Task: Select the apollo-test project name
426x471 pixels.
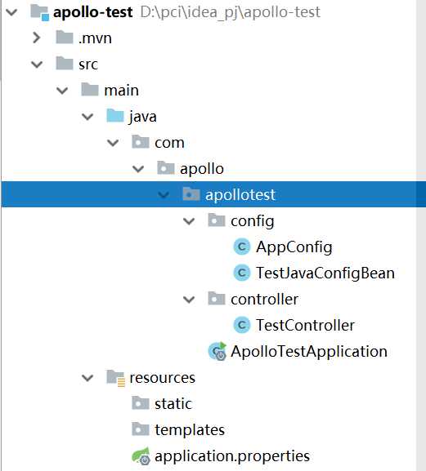Action: 92,12
